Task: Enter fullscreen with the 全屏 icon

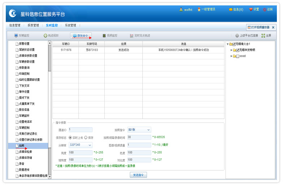Action: click(x=263, y=36)
